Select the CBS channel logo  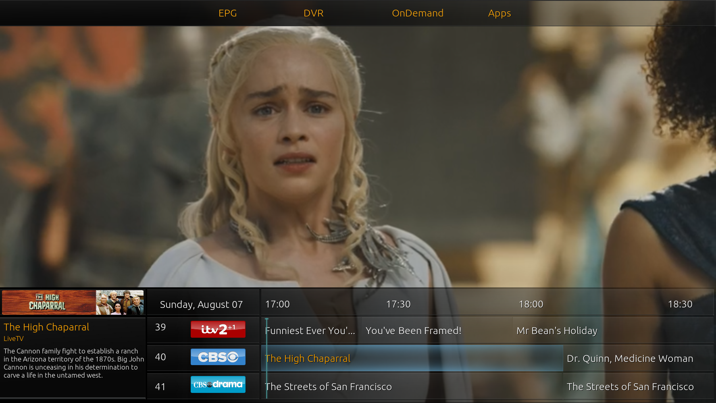click(x=218, y=357)
